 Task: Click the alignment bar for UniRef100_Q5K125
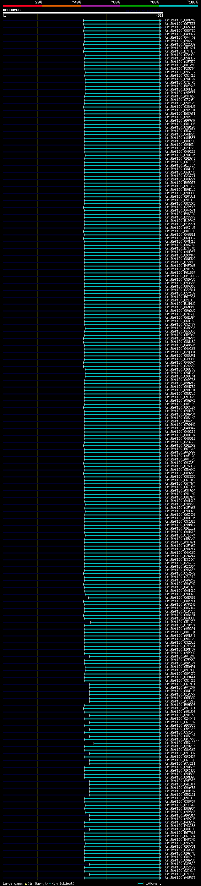click(x=128, y=743)
